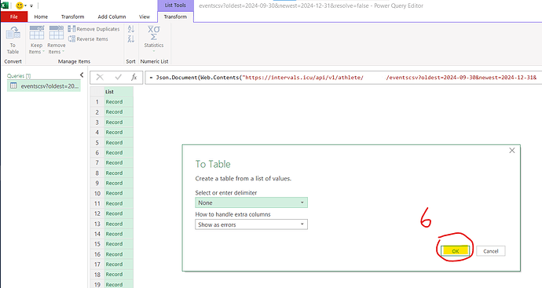Image resolution: width=542 pixels, height=288 pixels.
Task: Click OK in To Table dialog
Action: [456, 251]
